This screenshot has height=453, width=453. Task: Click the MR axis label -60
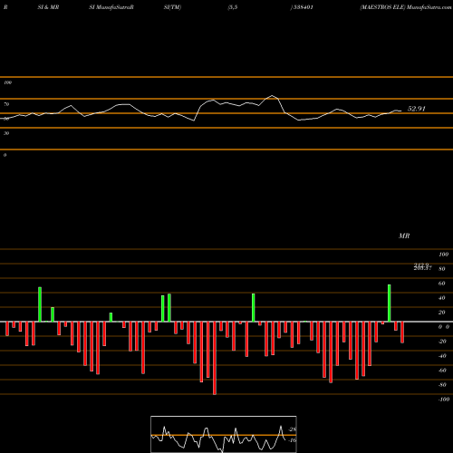[x=442, y=371]
